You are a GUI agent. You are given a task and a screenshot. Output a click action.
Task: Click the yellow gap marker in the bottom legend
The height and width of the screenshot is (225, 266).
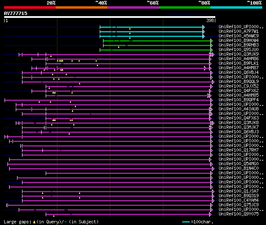click(x=34, y=222)
